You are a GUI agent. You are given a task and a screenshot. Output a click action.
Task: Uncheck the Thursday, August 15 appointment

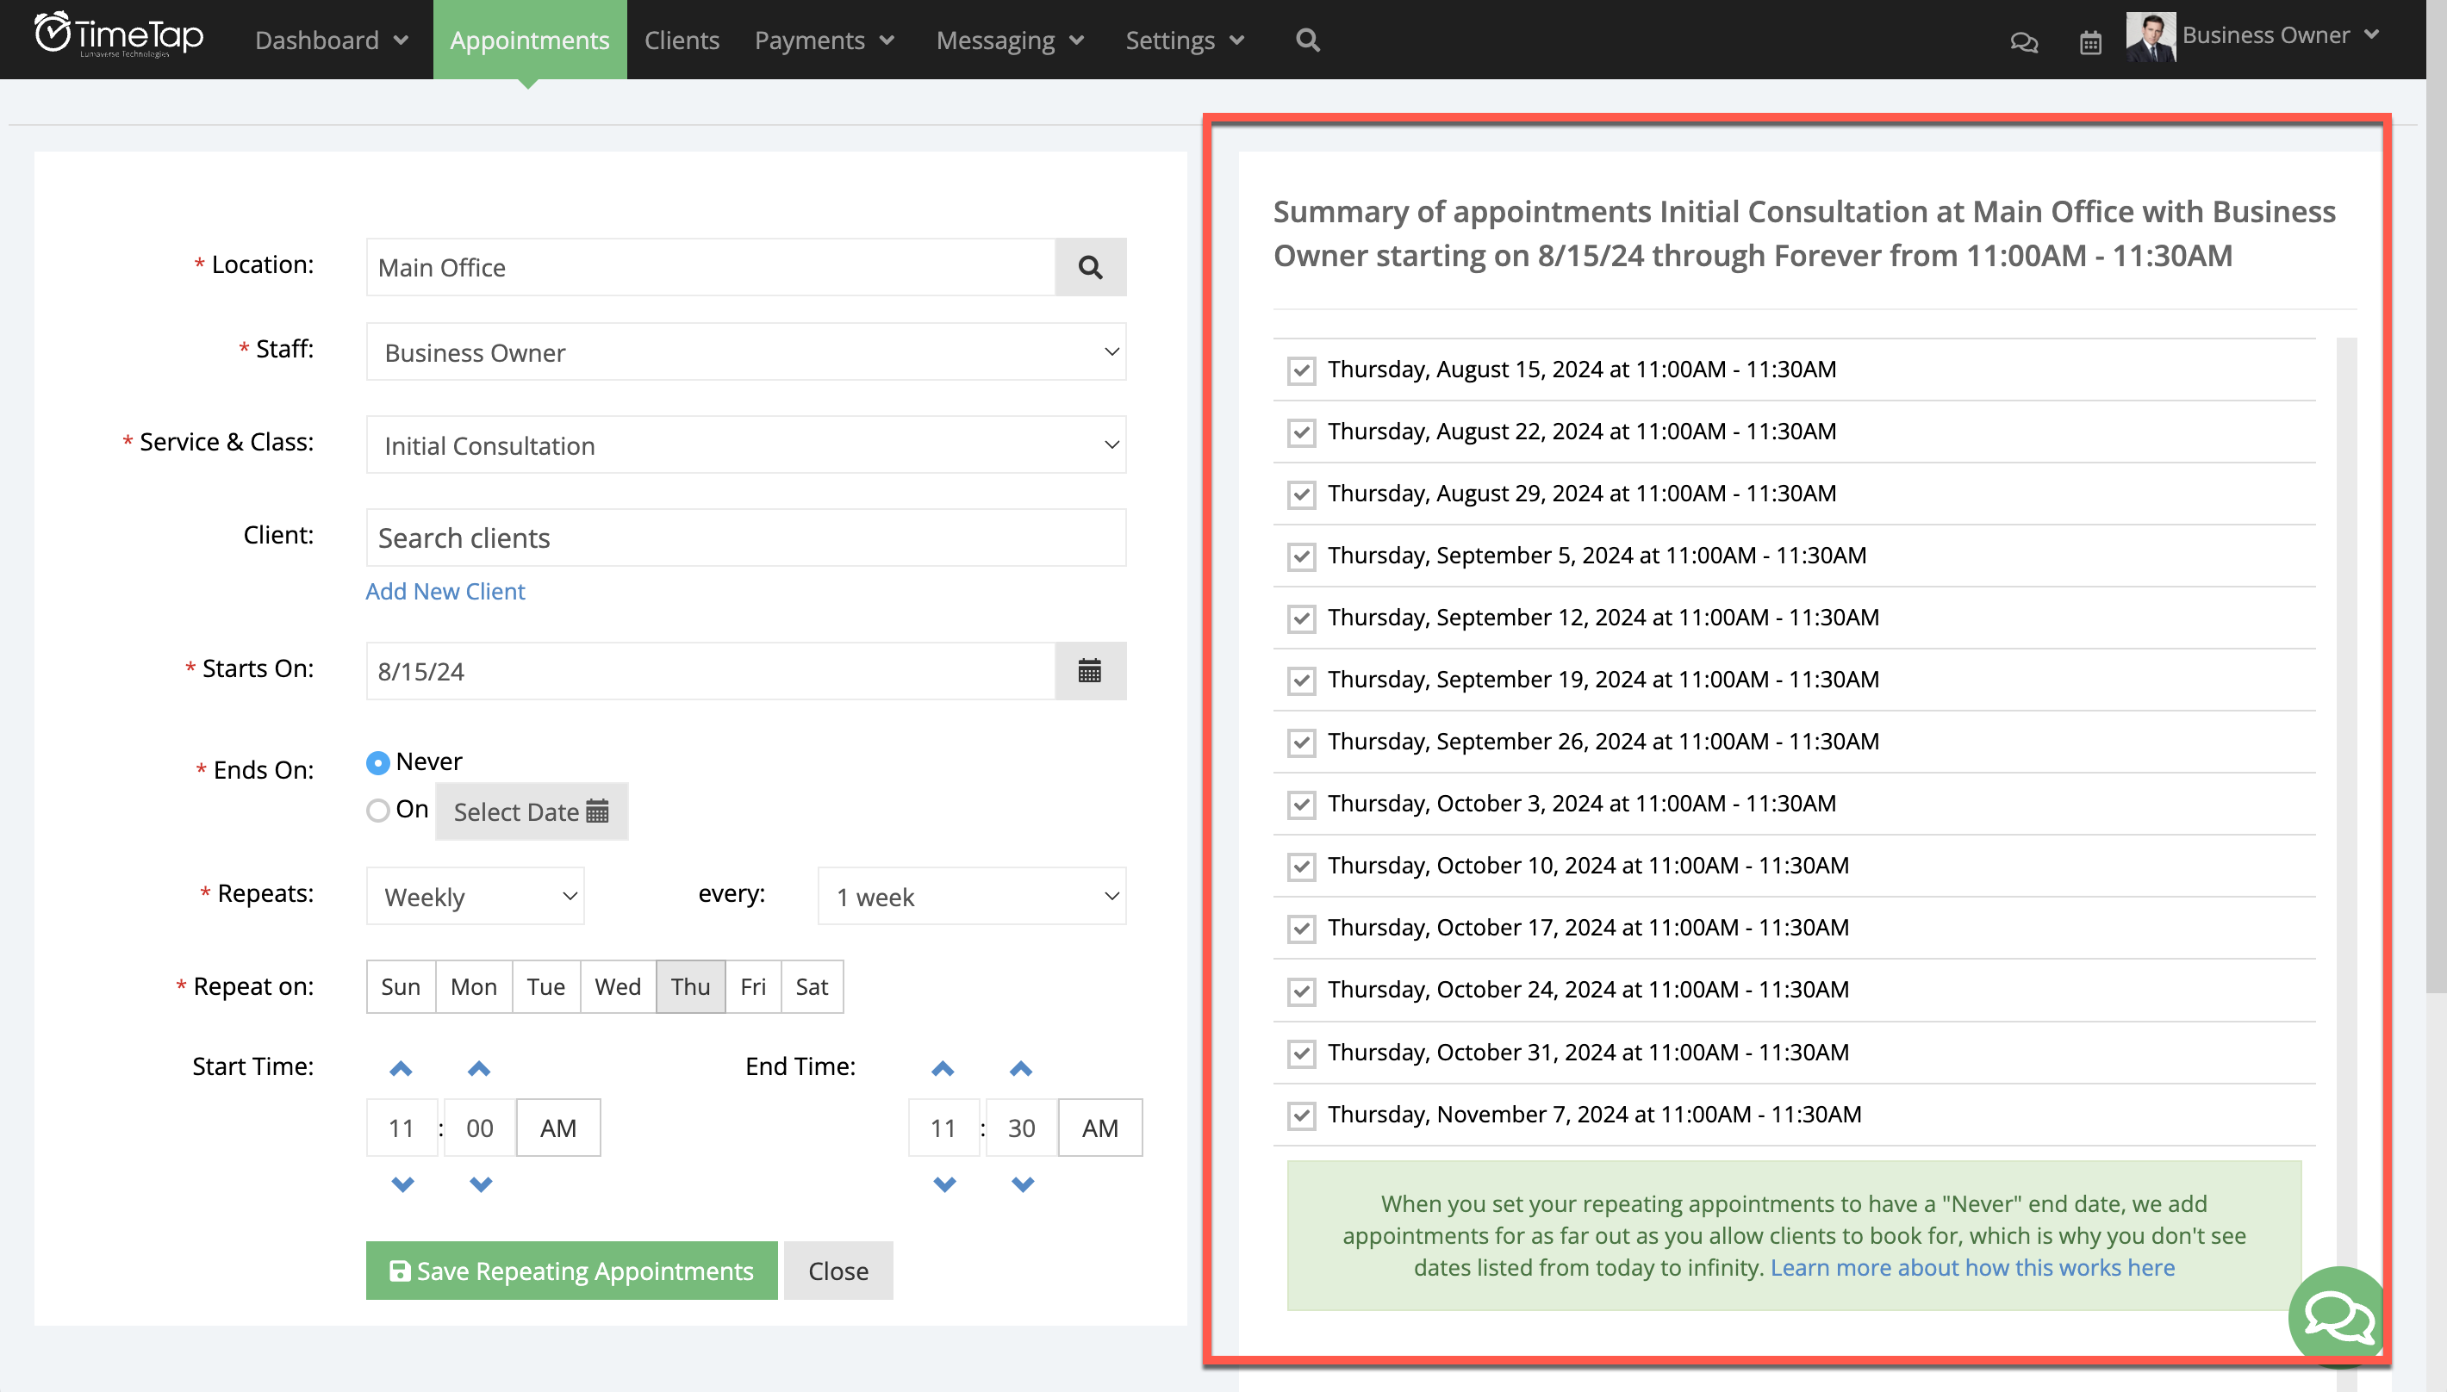(1300, 370)
